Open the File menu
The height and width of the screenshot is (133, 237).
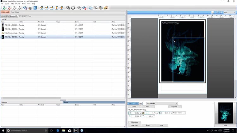click(x=2, y=3)
